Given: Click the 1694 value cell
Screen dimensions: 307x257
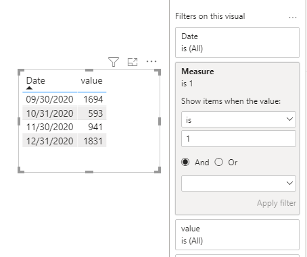Looking at the screenshot, I should (92, 99).
